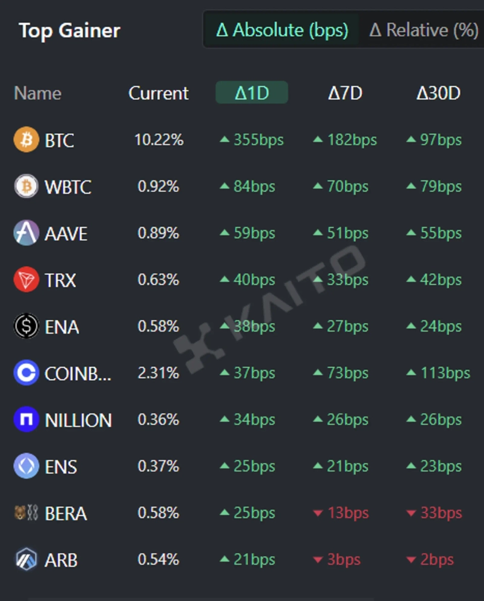Sort by the Δ1D column
Screen dimensions: 484x601
click(252, 93)
